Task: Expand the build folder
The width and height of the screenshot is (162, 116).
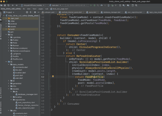Action: tap(6, 29)
